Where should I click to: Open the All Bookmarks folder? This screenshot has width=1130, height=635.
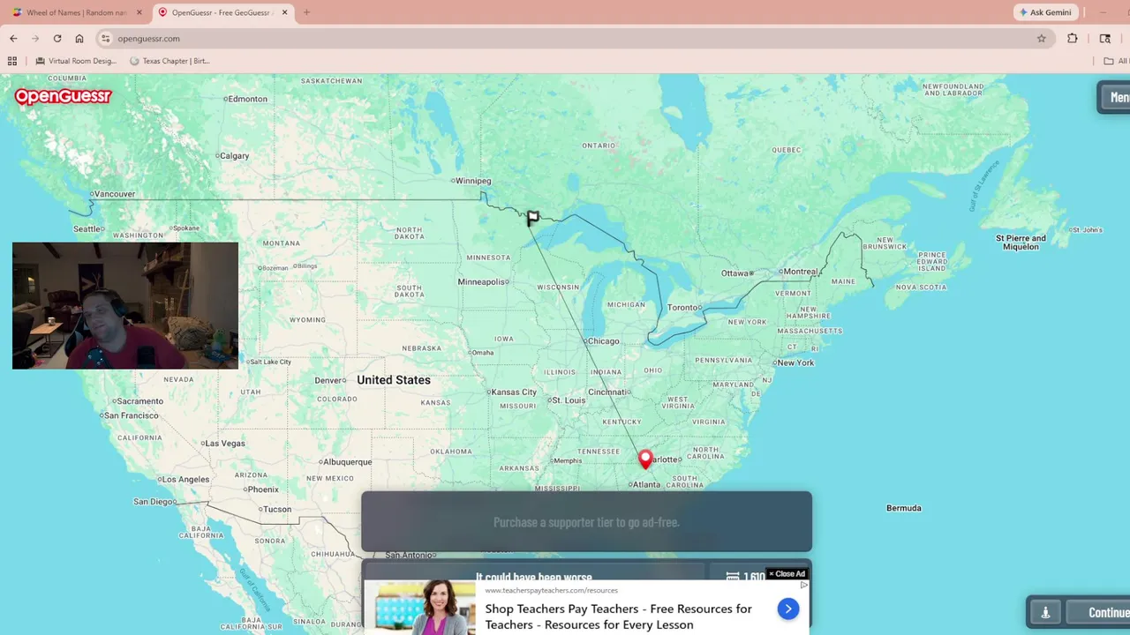(x=1116, y=61)
